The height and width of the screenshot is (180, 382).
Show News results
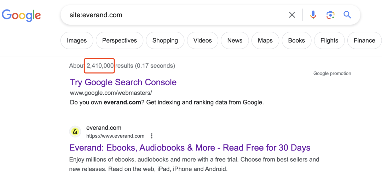pos(235,41)
